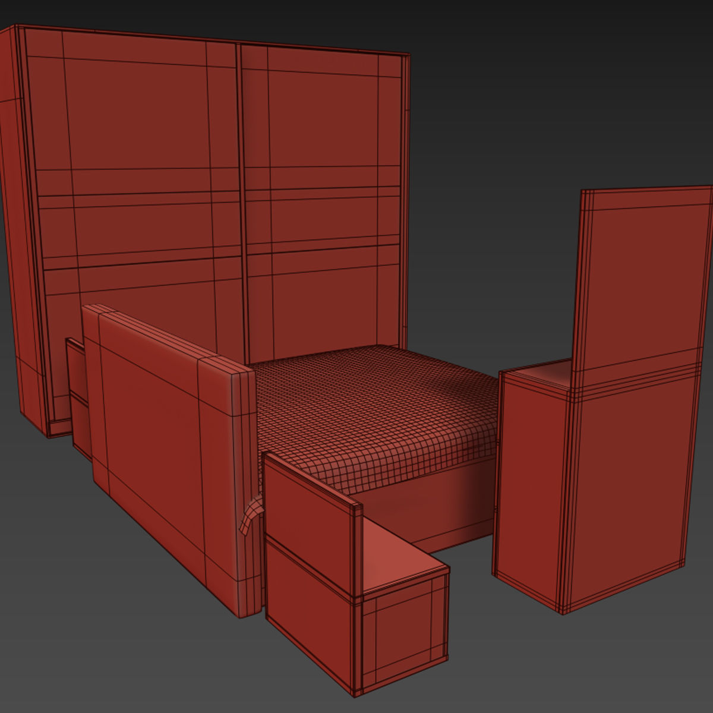Select the upholstered headboard panel
The height and width of the screenshot is (713, 713).
click(172, 460)
